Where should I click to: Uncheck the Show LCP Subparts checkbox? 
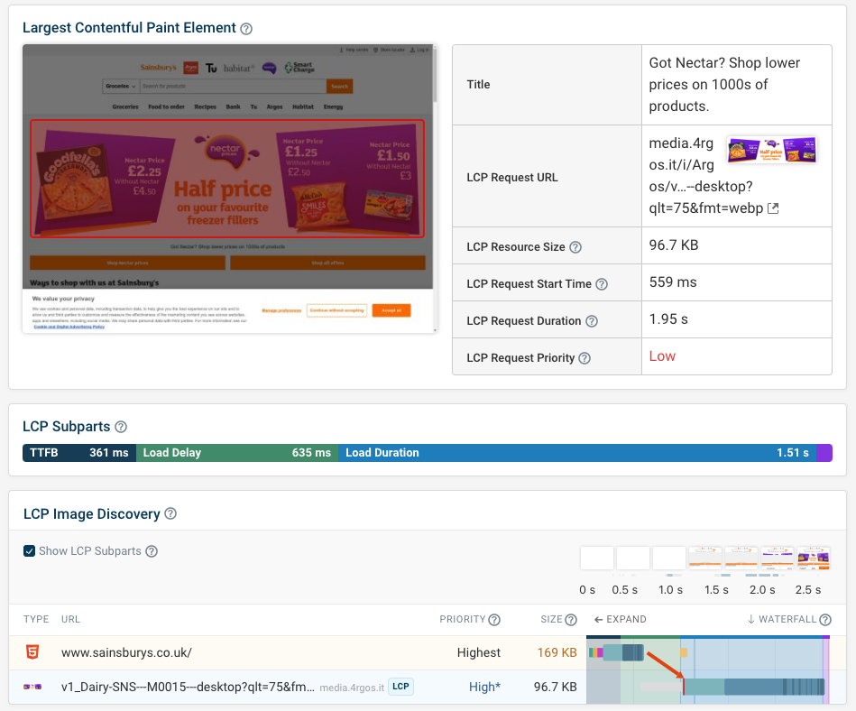(x=30, y=551)
